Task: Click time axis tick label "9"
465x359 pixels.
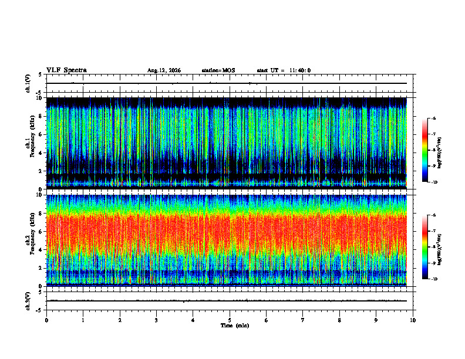Action: click(x=376, y=320)
